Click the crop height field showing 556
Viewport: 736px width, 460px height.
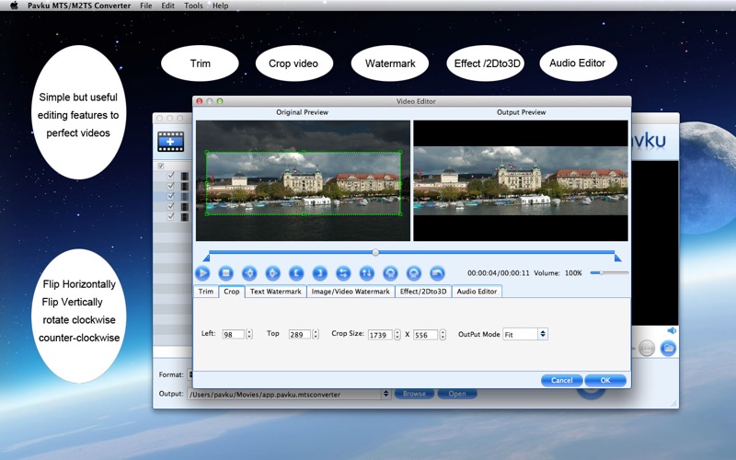(425, 335)
